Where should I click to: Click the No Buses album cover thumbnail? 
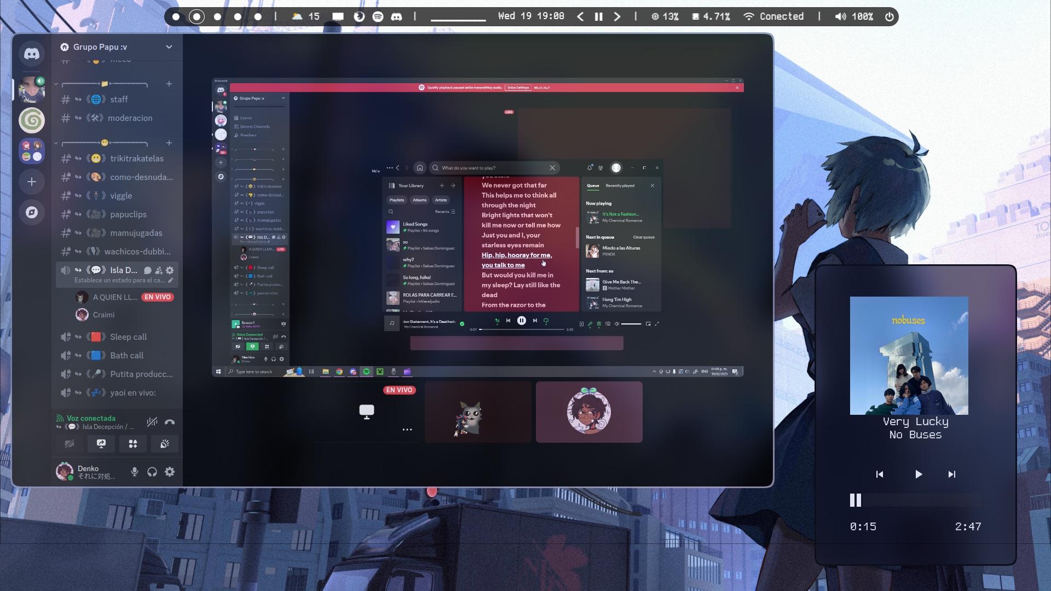pyautogui.click(x=909, y=356)
